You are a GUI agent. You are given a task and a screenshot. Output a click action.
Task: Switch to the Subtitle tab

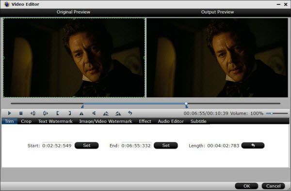coord(198,121)
